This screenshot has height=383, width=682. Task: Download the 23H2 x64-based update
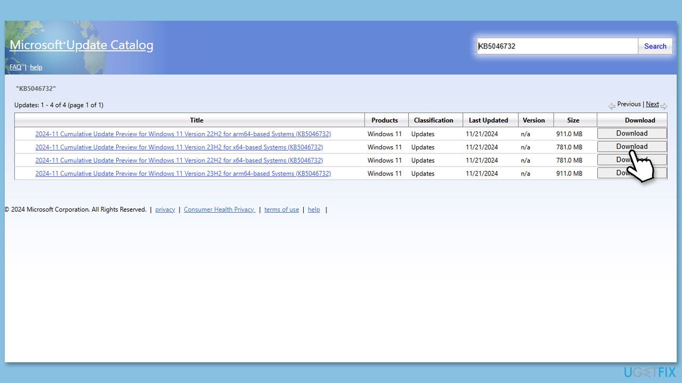pyautogui.click(x=632, y=147)
